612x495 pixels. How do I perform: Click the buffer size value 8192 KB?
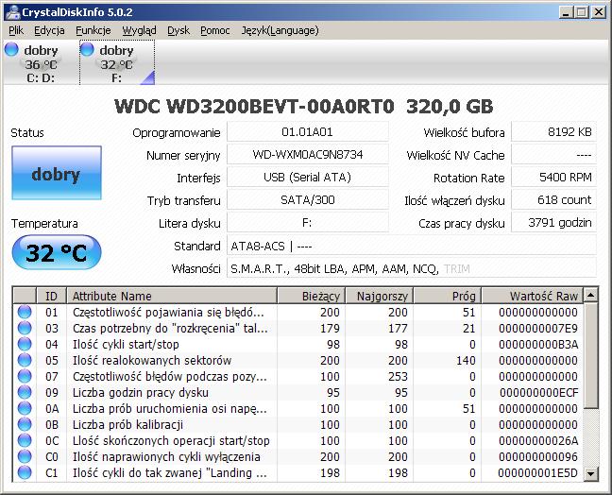[x=553, y=132]
